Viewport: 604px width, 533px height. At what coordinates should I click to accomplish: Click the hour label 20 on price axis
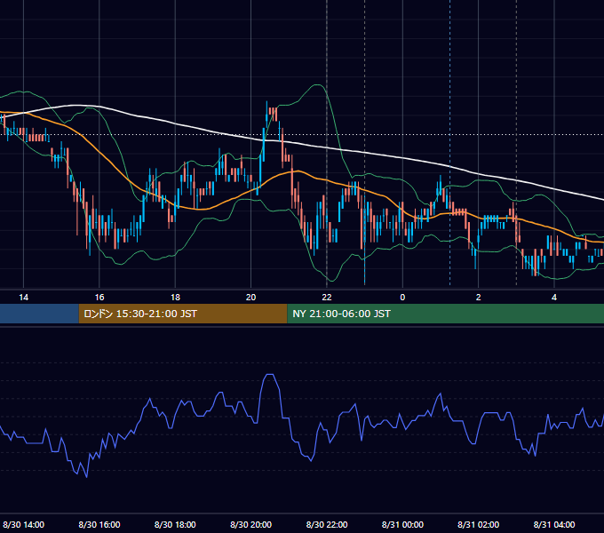tap(250, 298)
